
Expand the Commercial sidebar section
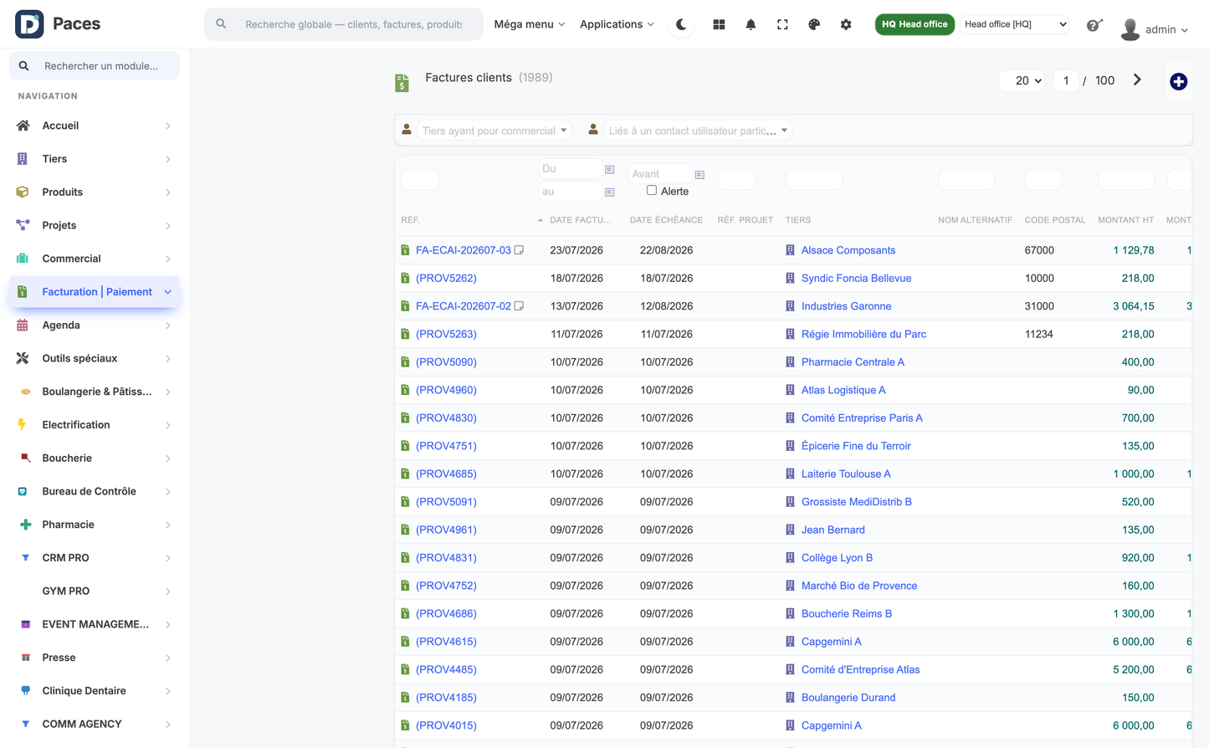[x=95, y=259]
